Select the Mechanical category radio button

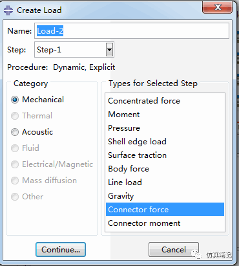click(x=15, y=100)
